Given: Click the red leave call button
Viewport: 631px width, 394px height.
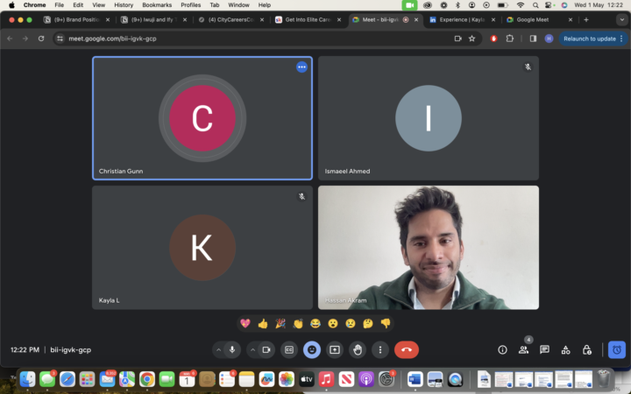Looking at the screenshot, I should (407, 349).
